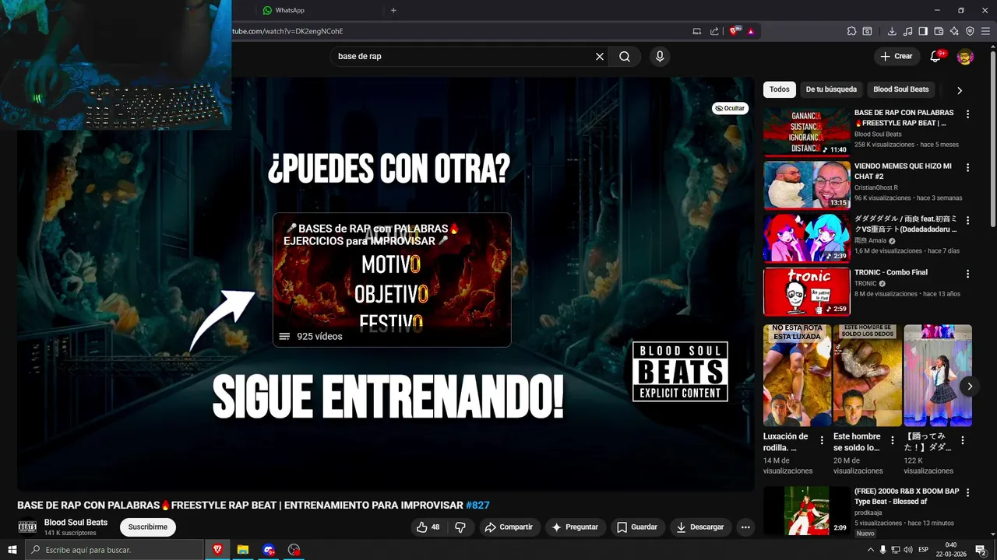Open the browser extensions puzzle icon
The width and height of the screenshot is (997, 560).
click(x=851, y=31)
